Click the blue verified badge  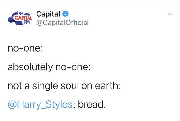65,14
